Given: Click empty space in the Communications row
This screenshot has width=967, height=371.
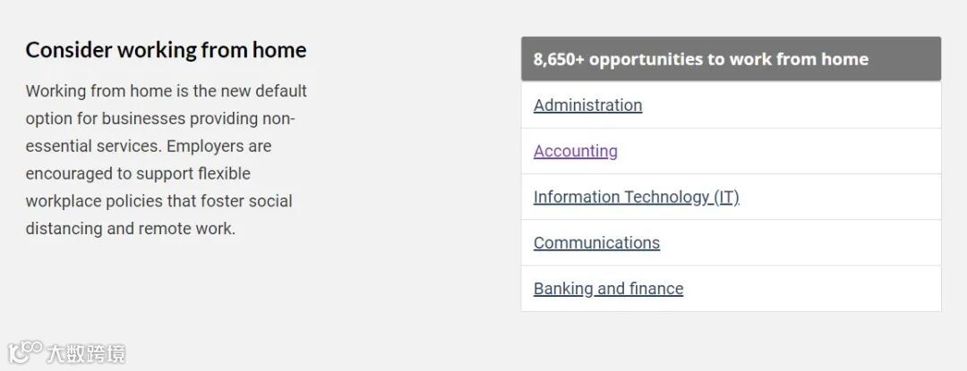Looking at the screenshot, I should pyautogui.click(x=806, y=243).
